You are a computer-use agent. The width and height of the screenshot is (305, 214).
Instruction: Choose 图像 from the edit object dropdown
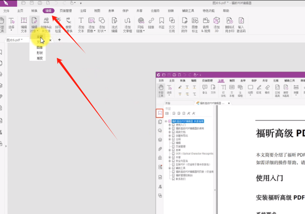click(x=40, y=47)
